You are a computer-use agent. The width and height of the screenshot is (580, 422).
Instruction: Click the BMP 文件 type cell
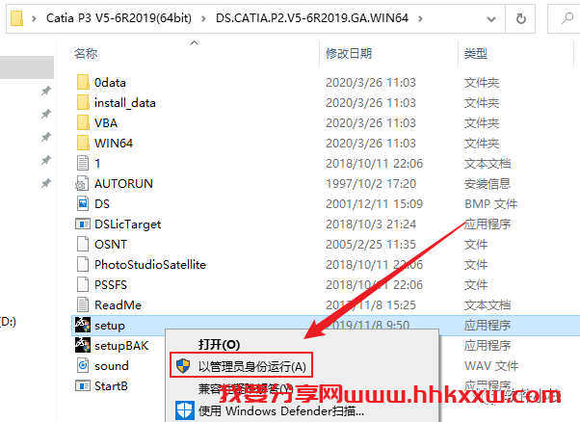pyautogui.click(x=490, y=204)
